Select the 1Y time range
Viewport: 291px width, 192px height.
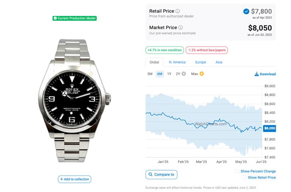pos(169,74)
